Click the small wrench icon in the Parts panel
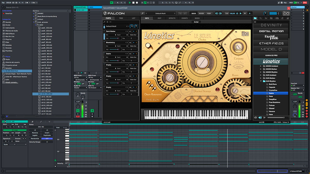Screen dimensions: 310x174 tap(104, 22)
